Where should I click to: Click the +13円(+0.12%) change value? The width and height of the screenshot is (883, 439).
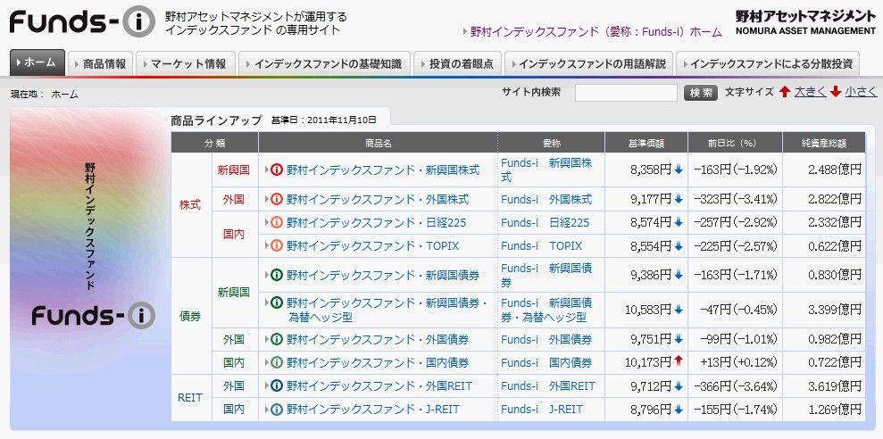[x=739, y=362]
